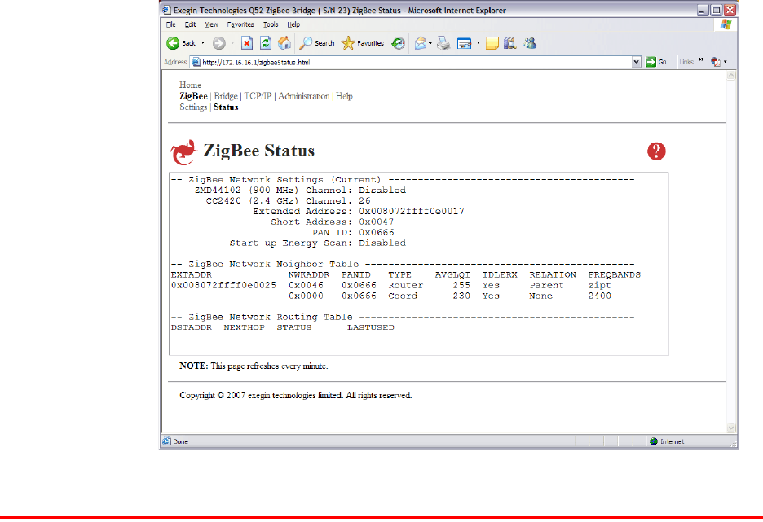Open the TCP/IP navigation link
Image resolution: width=763 pixels, height=522 pixels.
click(x=258, y=96)
